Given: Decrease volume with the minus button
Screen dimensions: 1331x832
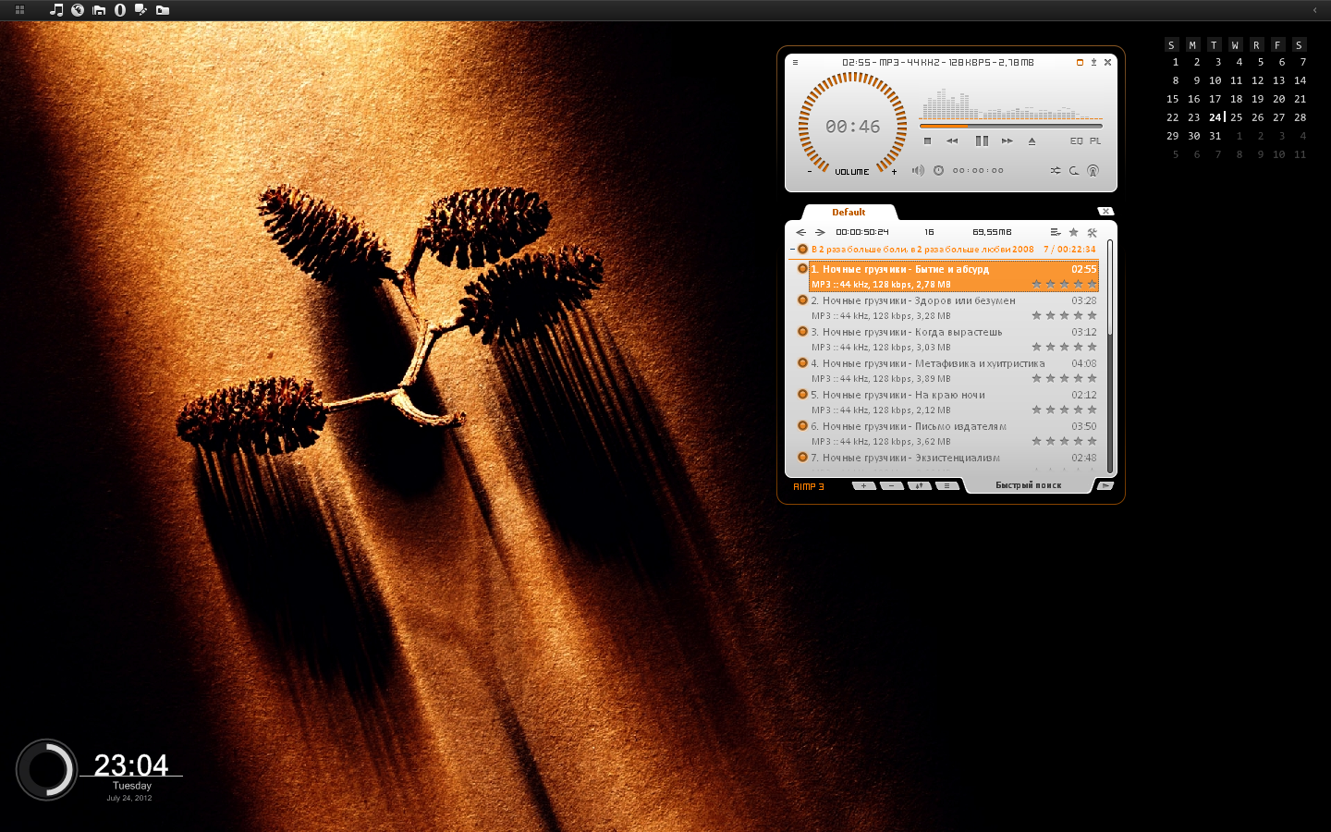Looking at the screenshot, I should pyautogui.click(x=810, y=171).
